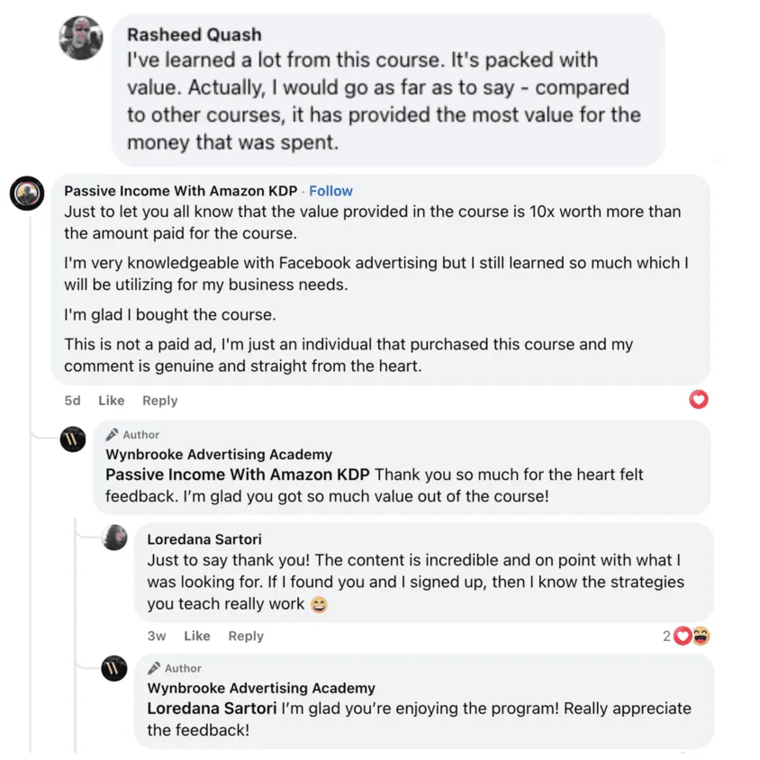Click the 5d timestamp on the KDP comment
This screenshot has width=760, height=760.
tap(72, 401)
